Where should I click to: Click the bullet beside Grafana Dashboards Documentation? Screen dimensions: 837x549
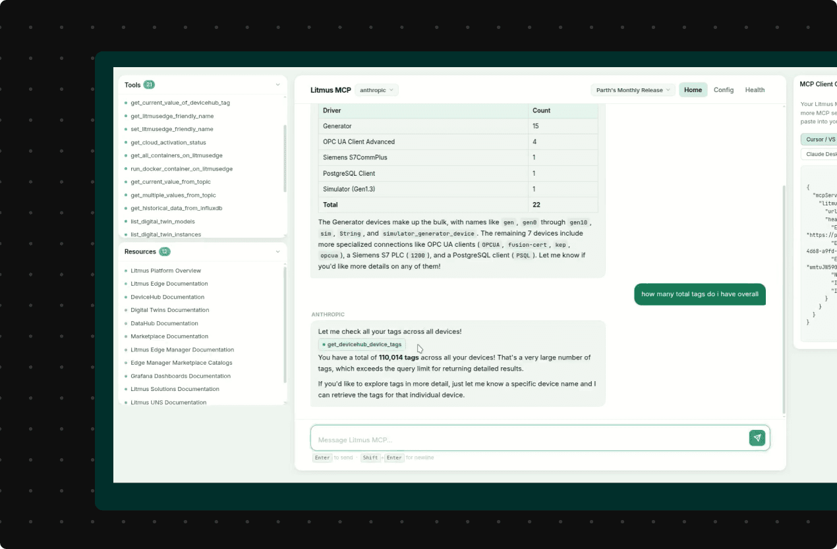click(125, 376)
